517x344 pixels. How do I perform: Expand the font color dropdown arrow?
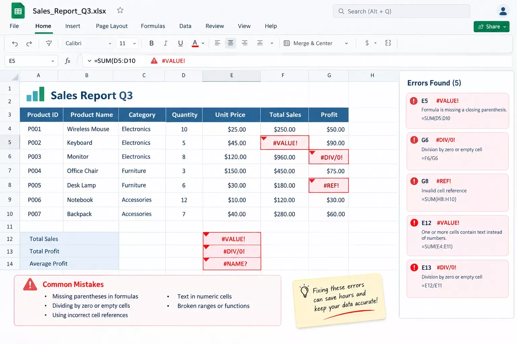click(x=203, y=43)
